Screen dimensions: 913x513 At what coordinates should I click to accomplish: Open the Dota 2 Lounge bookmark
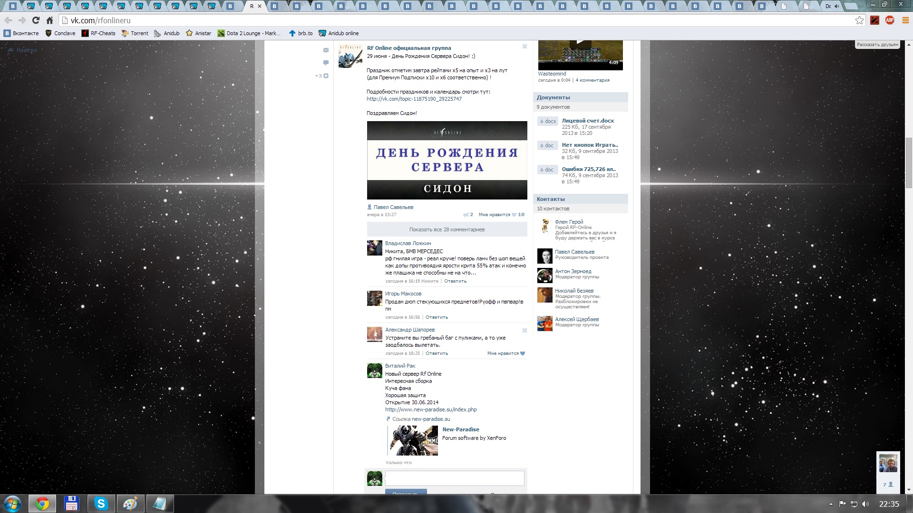pyautogui.click(x=249, y=33)
